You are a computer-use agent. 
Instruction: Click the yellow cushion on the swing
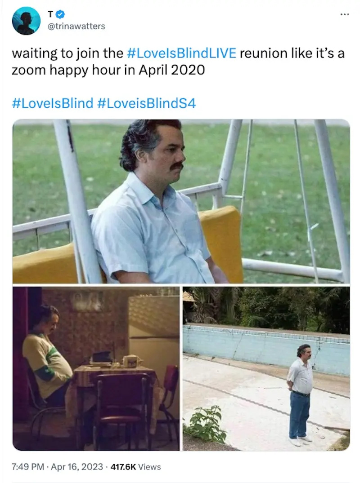(x=221, y=244)
